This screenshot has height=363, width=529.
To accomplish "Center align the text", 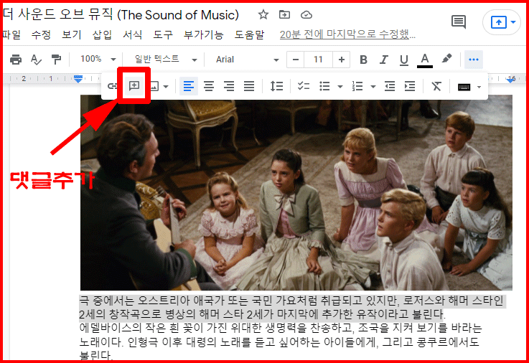I will tap(209, 86).
